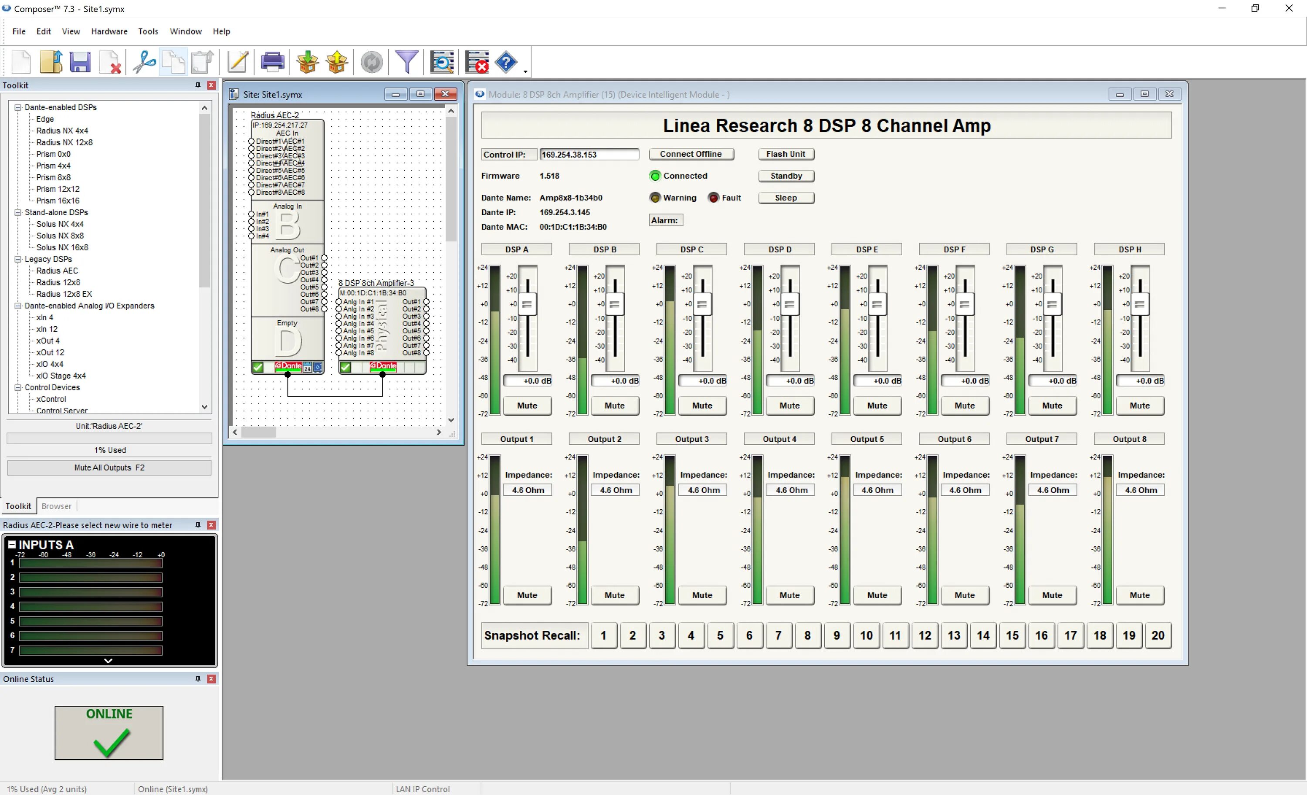Open the Hardware menu
This screenshot has height=795, width=1307.
[109, 31]
